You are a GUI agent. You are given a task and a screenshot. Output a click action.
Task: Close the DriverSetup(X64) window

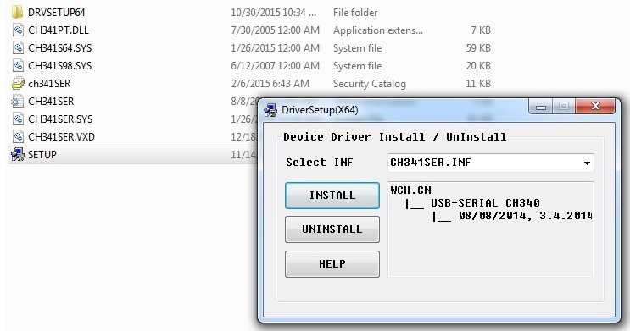coord(595,107)
